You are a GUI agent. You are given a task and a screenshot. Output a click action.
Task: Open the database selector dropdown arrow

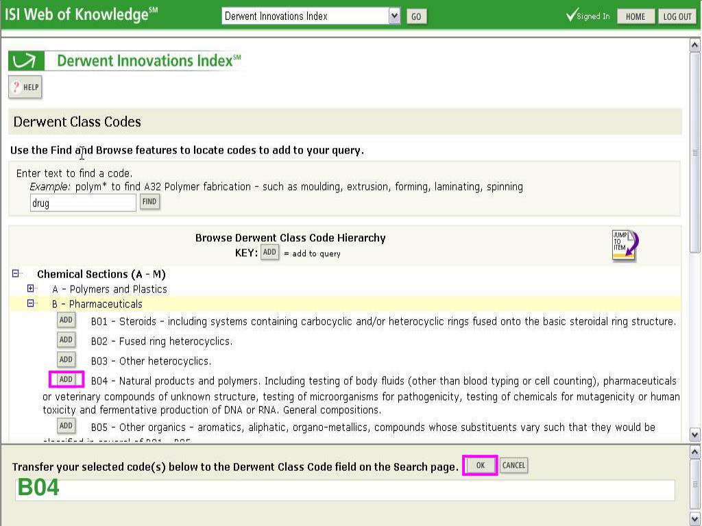coord(394,16)
